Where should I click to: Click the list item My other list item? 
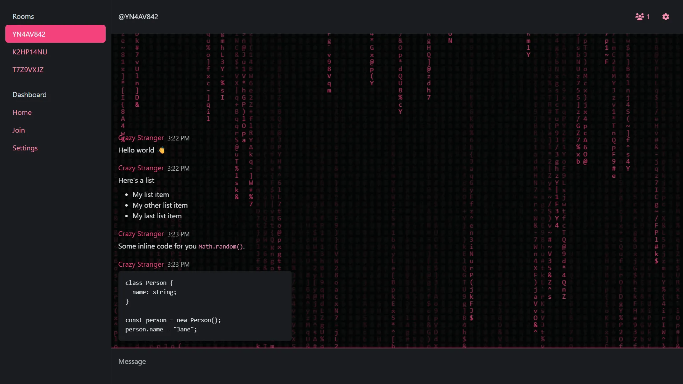click(x=160, y=205)
